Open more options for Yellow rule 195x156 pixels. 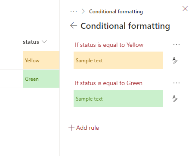[x=176, y=45]
